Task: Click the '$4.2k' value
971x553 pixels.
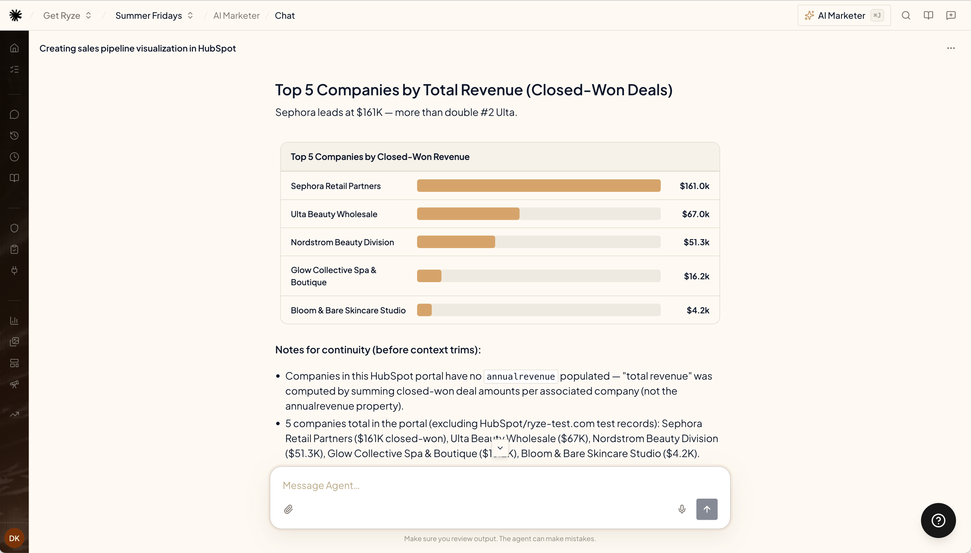Action: 698,310
